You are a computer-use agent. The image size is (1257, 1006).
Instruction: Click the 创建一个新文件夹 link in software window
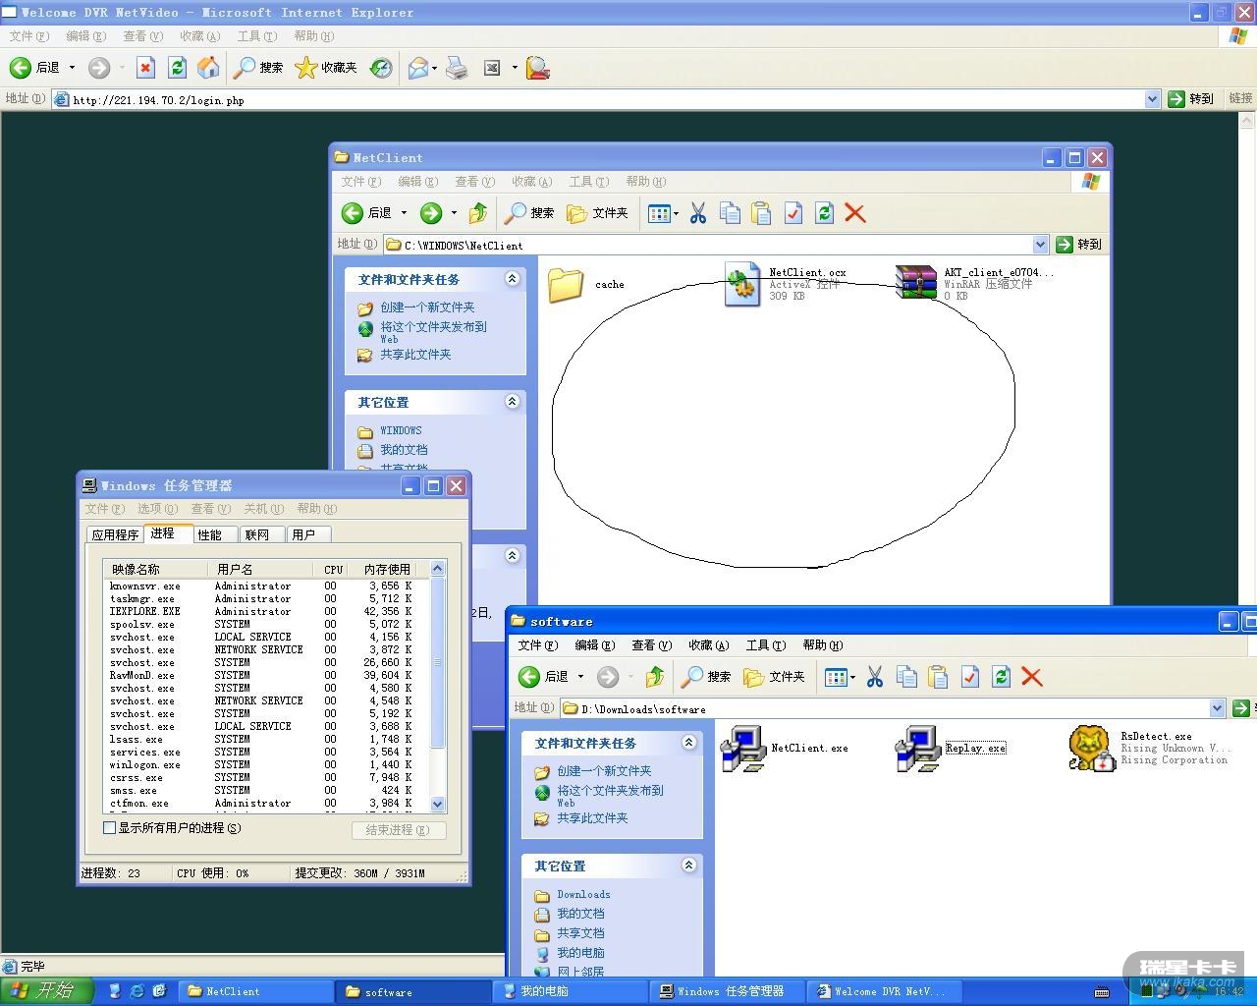[x=604, y=771]
